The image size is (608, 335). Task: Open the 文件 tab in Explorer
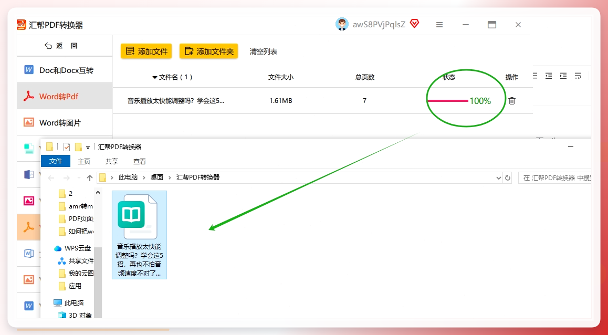coord(56,161)
